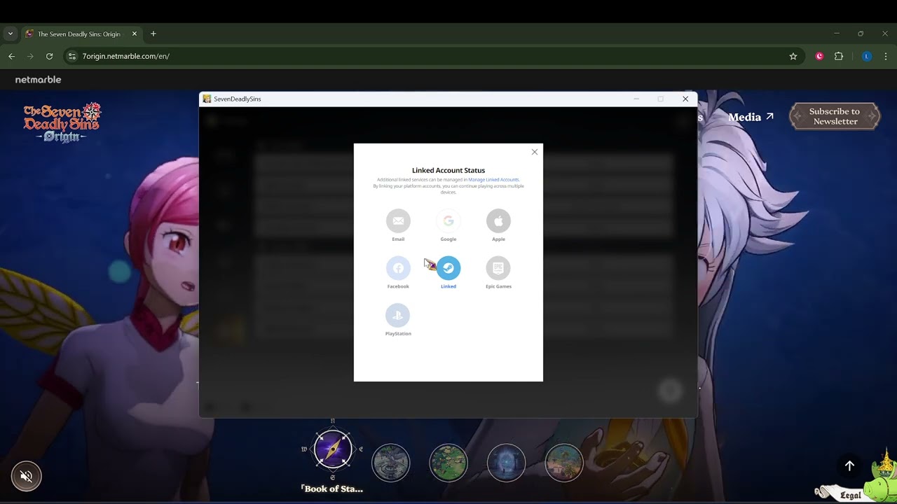Open Subscribe to Newsletter button
The height and width of the screenshot is (504, 897).
pyautogui.click(x=835, y=116)
